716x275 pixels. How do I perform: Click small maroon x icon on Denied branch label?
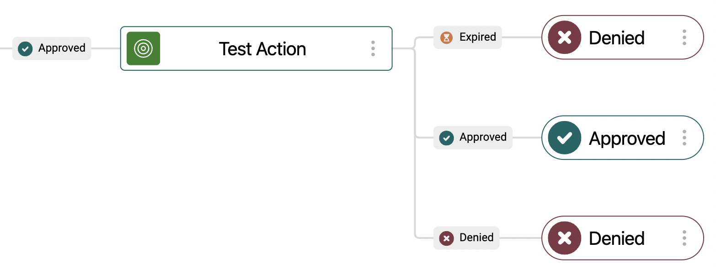[x=446, y=238]
